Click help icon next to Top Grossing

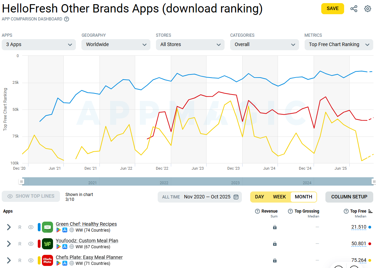tap(290, 211)
